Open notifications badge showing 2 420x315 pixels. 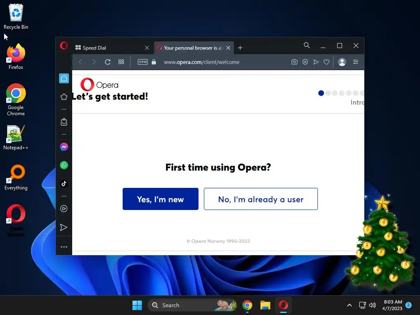point(409,305)
